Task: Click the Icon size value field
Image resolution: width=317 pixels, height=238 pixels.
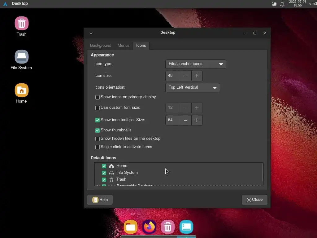Action: (x=173, y=76)
